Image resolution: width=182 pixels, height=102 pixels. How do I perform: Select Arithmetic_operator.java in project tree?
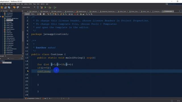tap(12, 18)
